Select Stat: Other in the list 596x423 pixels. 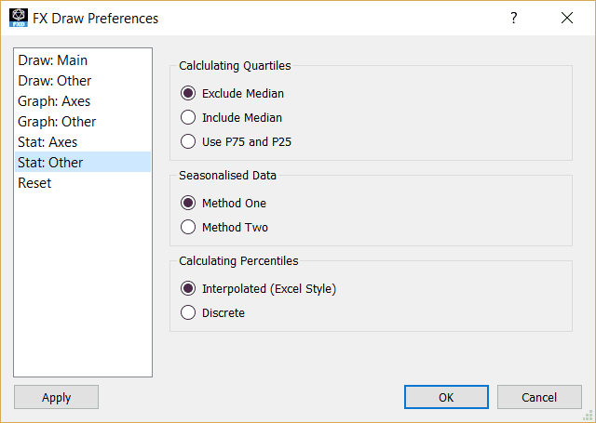pyautogui.click(x=83, y=163)
